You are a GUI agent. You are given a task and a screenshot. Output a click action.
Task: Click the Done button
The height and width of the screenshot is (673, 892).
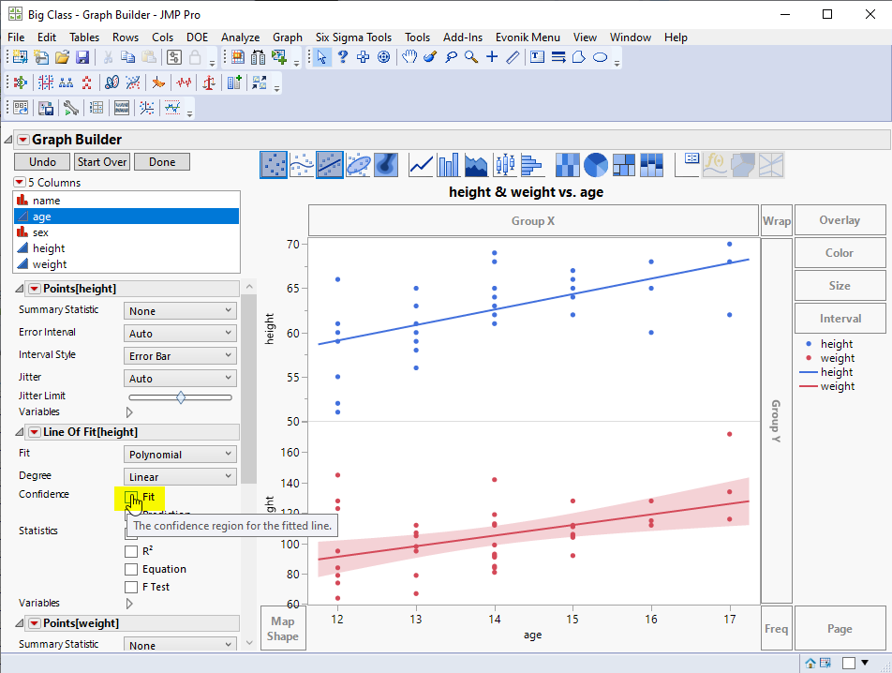click(161, 161)
